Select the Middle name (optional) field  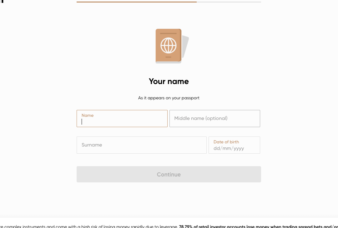point(215,118)
